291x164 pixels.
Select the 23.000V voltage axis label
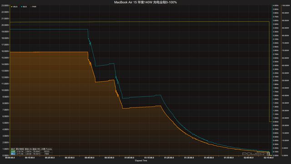(x=5, y=5)
